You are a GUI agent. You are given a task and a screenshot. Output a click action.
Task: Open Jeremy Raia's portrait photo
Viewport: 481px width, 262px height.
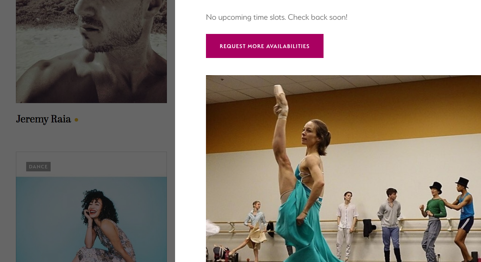pyautogui.click(x=91, y=51)
